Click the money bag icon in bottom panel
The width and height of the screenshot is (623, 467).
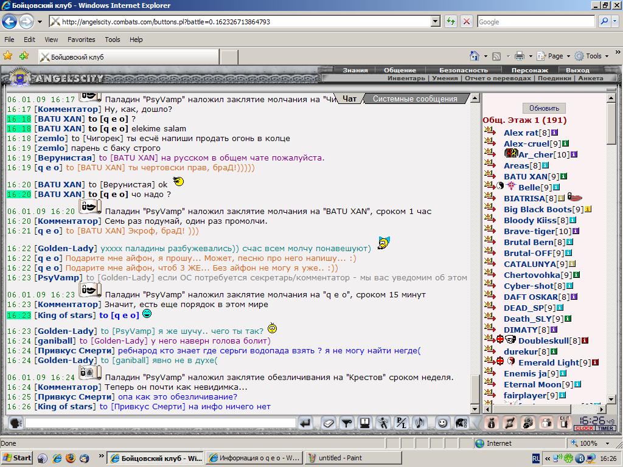(492, 423)
